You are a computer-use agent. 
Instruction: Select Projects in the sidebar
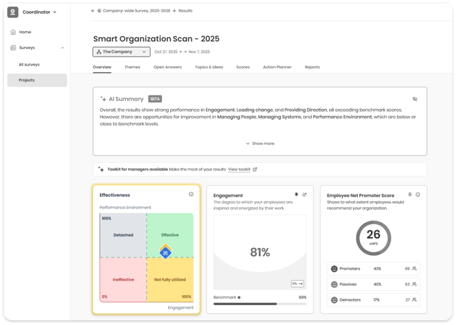[37, 80]
